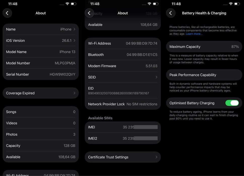
Task: Tap battery icon on middle About screen
Action: pos(156,4)
